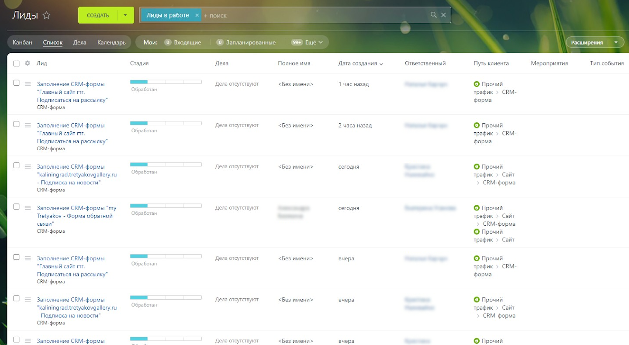Click the 0 counter badge beside Входящие

point(168,42)
